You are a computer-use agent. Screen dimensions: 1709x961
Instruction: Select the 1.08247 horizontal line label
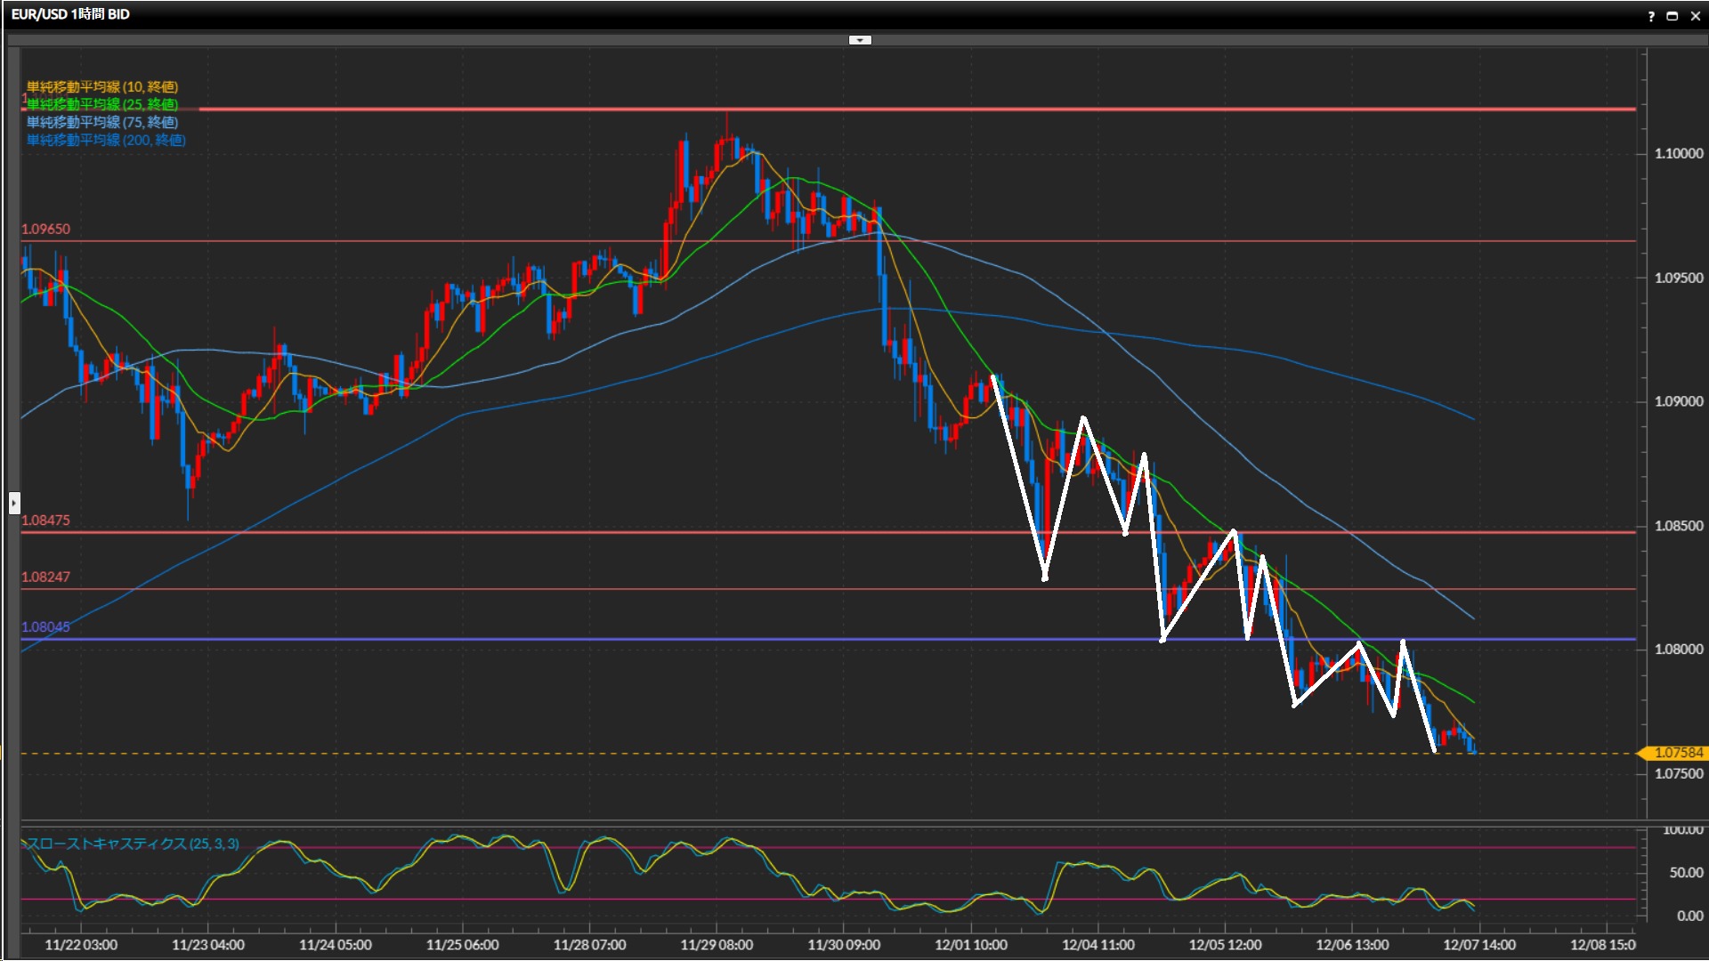[x=45, y=577]
